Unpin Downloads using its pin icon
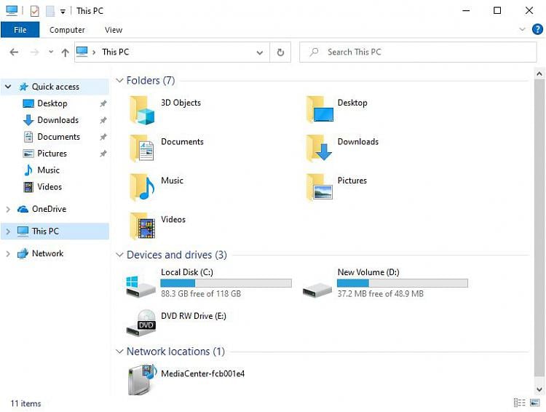The height and width of the screenshot is (412, 546). pyautogui.click(x=103, y=120)
